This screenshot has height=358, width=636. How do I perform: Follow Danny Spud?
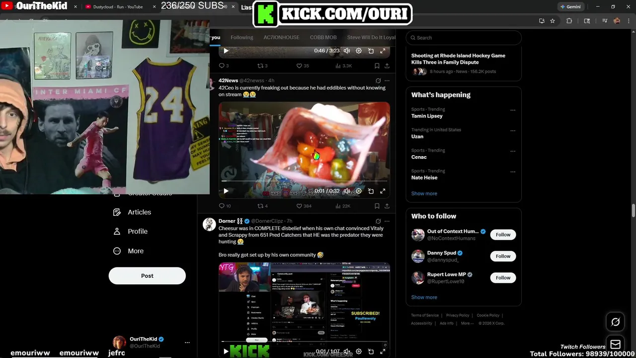pos(503,256)
